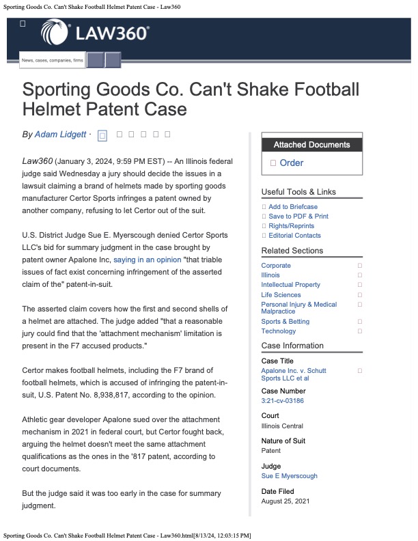Screen dimensions: 418x541
Task: Click the icon next to Rights/Reprints
Action: pos(264,226)
